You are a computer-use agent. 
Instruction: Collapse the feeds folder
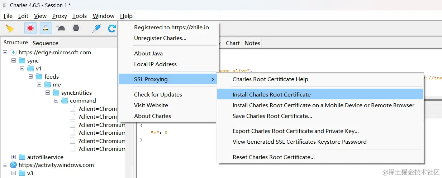point(31,76)
